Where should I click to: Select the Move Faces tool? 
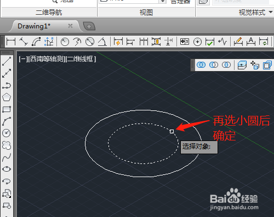(255, 65)
